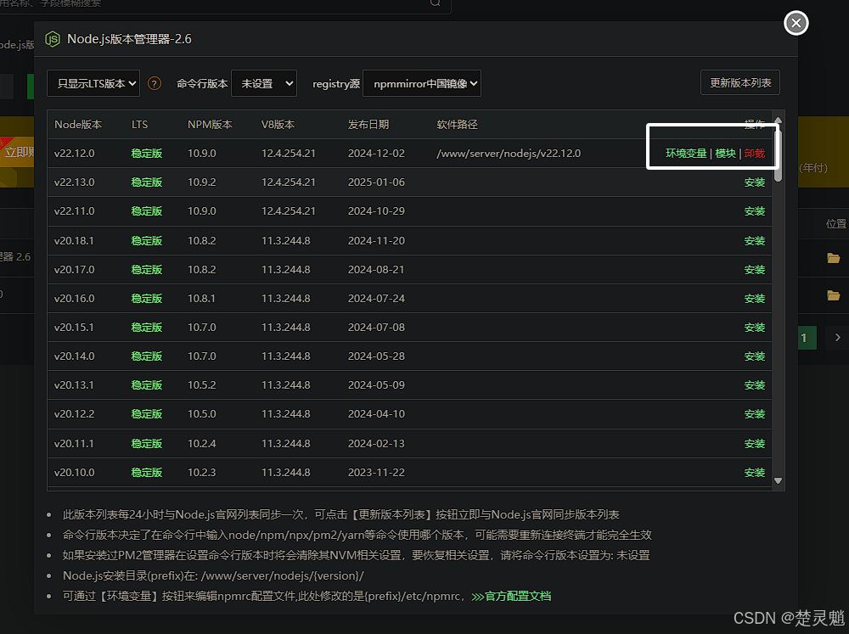849x634 pixels.
Task: Click upper folder icon in background window
Action: (834, 258)
